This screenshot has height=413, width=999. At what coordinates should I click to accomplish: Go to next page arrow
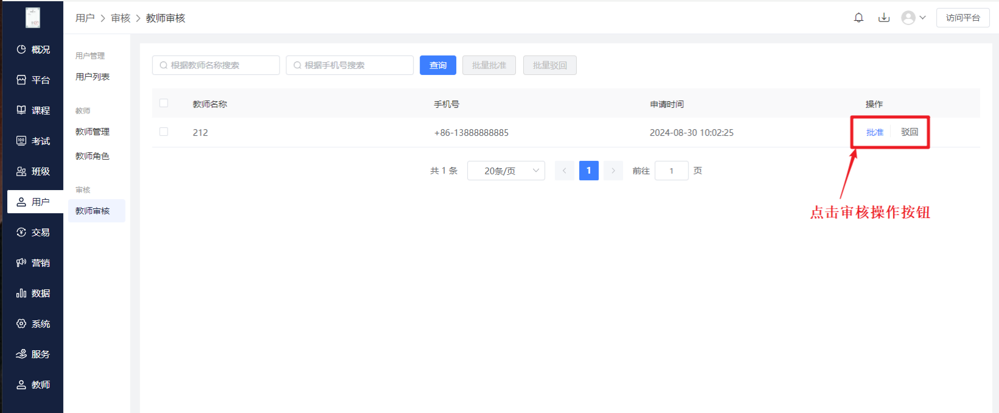(x=613, y=171)
